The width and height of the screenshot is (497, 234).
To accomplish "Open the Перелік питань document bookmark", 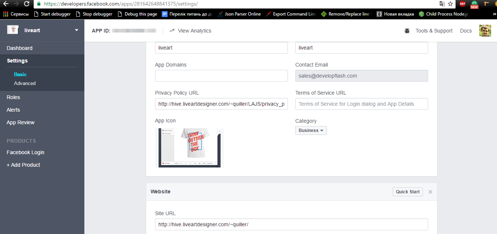I will tap(187, 14).
